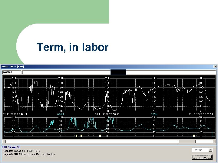Click the horizontal scrollbar left arrow
This screenshot has height=163, width=218.
coord(4,142)
